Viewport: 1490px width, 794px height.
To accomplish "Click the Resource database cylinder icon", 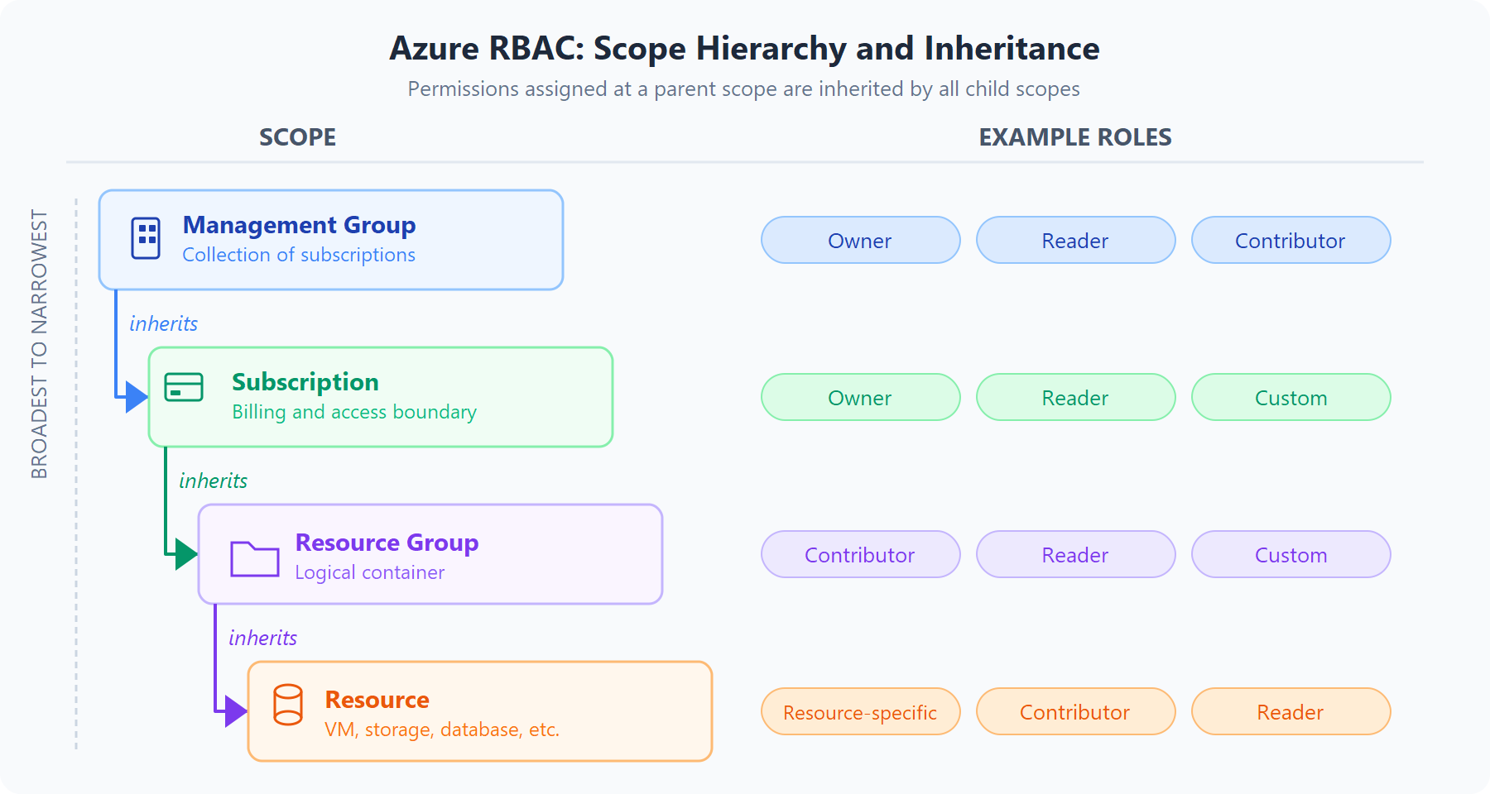I will tap(288, 705).
